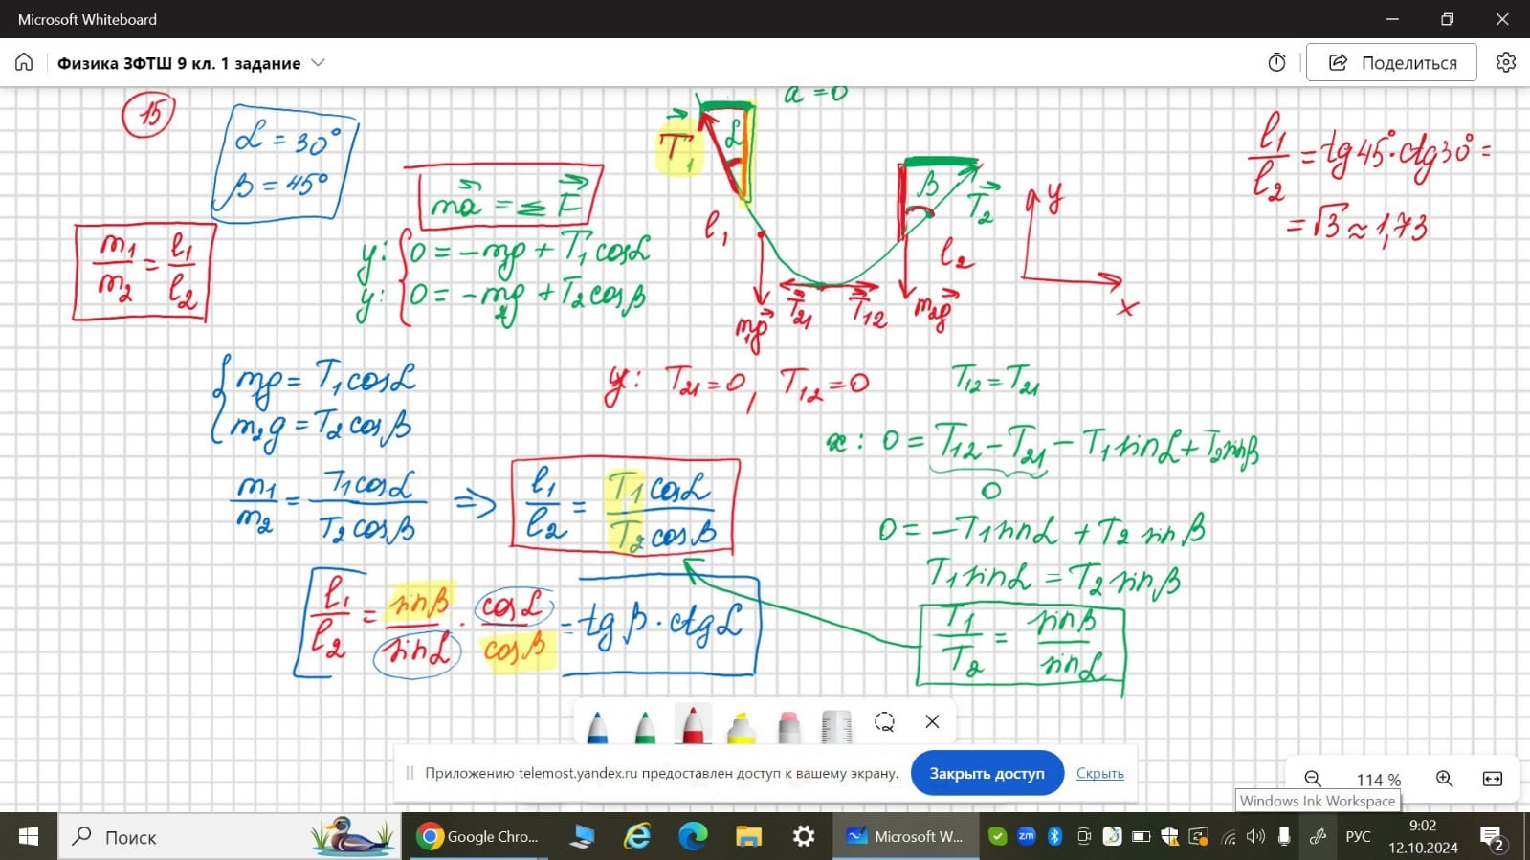The height and width of the screenshot is (860, 1530).
Task: Select the blue pen tool
Action: (x=597, y=726)
